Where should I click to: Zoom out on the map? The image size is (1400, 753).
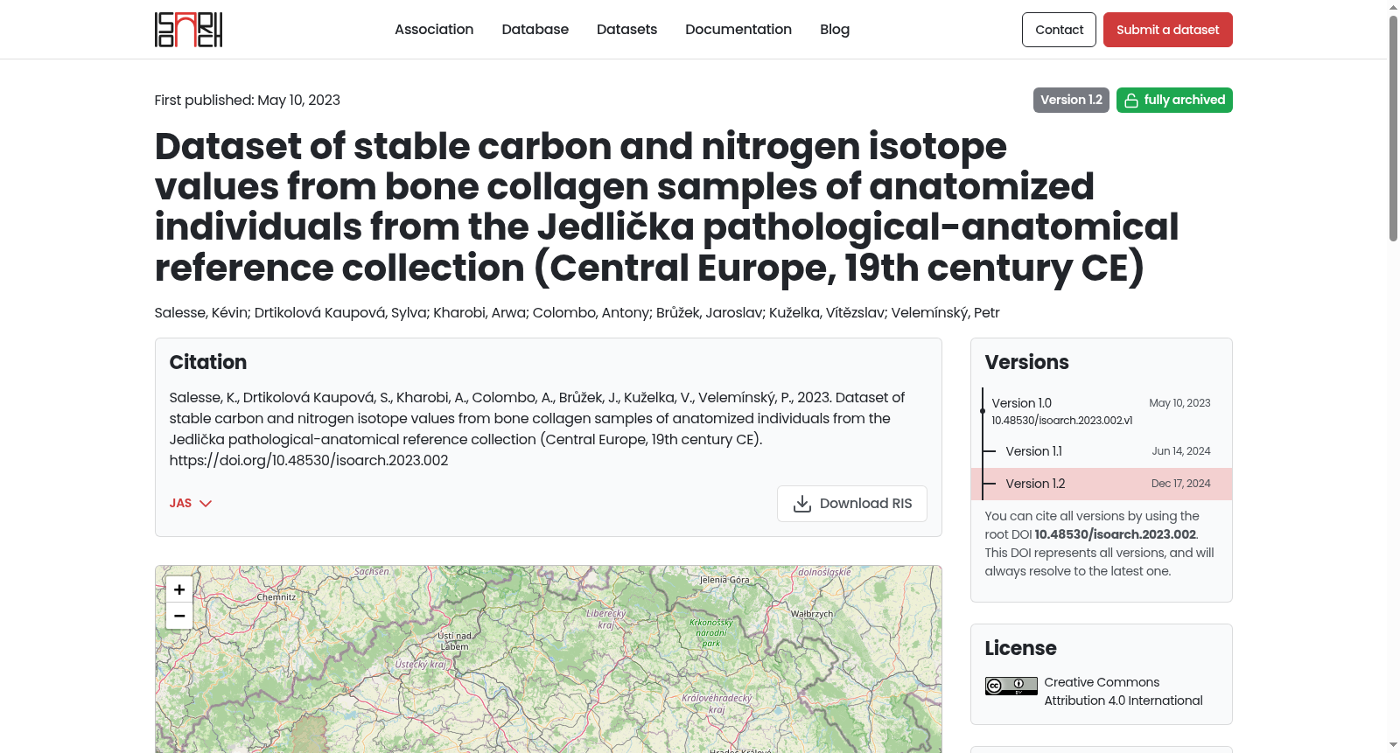click(x=179, y=616)
